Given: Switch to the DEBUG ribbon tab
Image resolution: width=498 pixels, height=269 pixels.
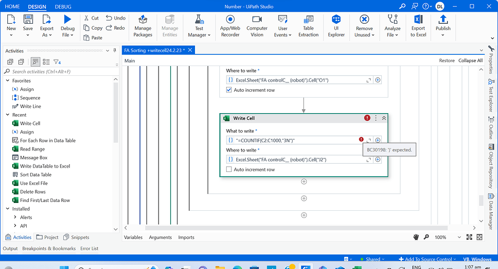Looking at the screenshot, I should (x=63, y=7).
